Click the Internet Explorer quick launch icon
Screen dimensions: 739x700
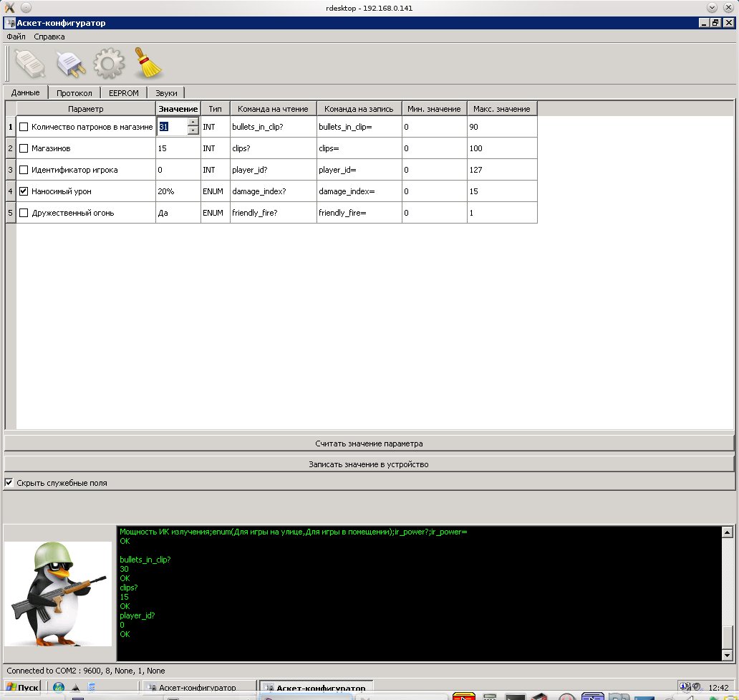click(x=59, y=688)
